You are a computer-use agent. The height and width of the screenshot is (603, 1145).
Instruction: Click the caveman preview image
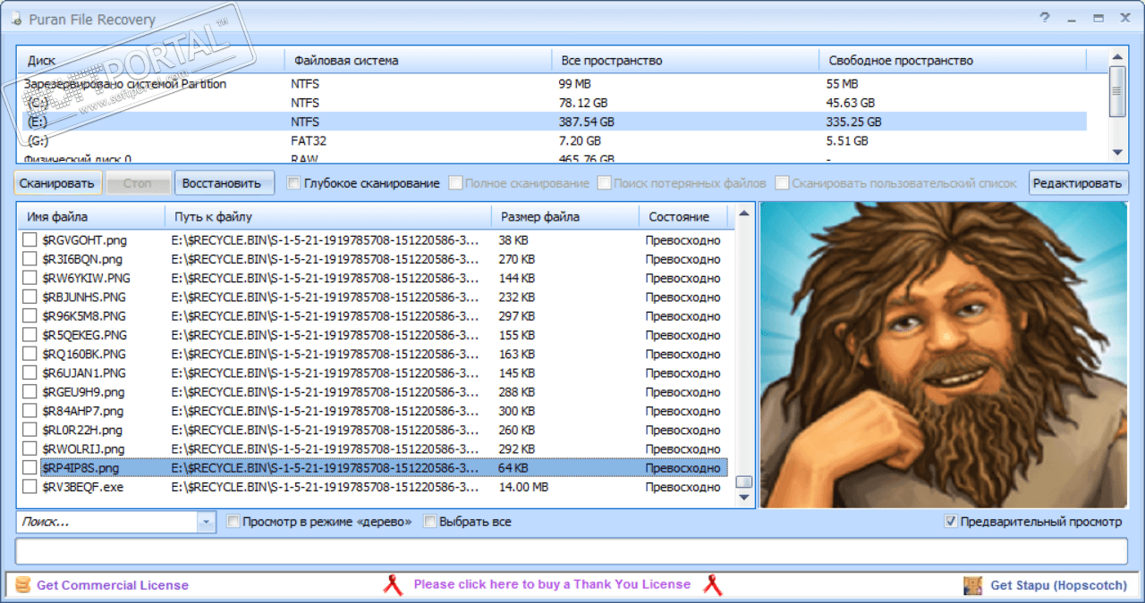(x=944, y=355)
